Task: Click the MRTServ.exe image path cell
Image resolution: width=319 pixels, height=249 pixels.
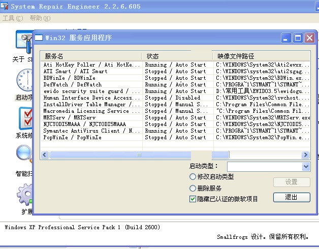Action: tap(263, 118)
